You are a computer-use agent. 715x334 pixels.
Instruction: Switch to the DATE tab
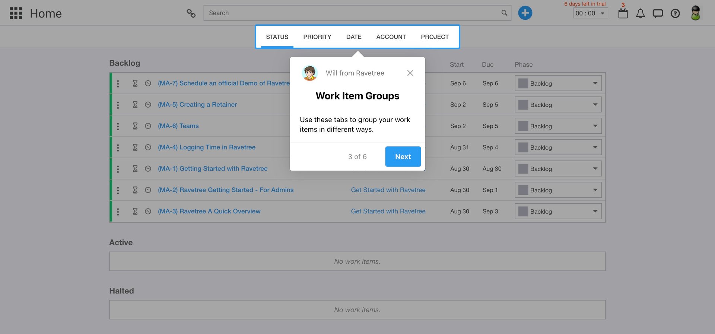click(354, 37)
